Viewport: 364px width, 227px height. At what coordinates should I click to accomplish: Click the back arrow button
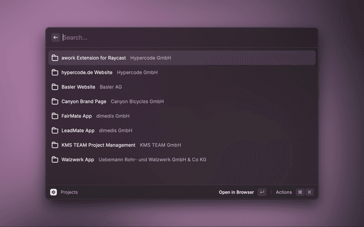[x=56, y=37]
